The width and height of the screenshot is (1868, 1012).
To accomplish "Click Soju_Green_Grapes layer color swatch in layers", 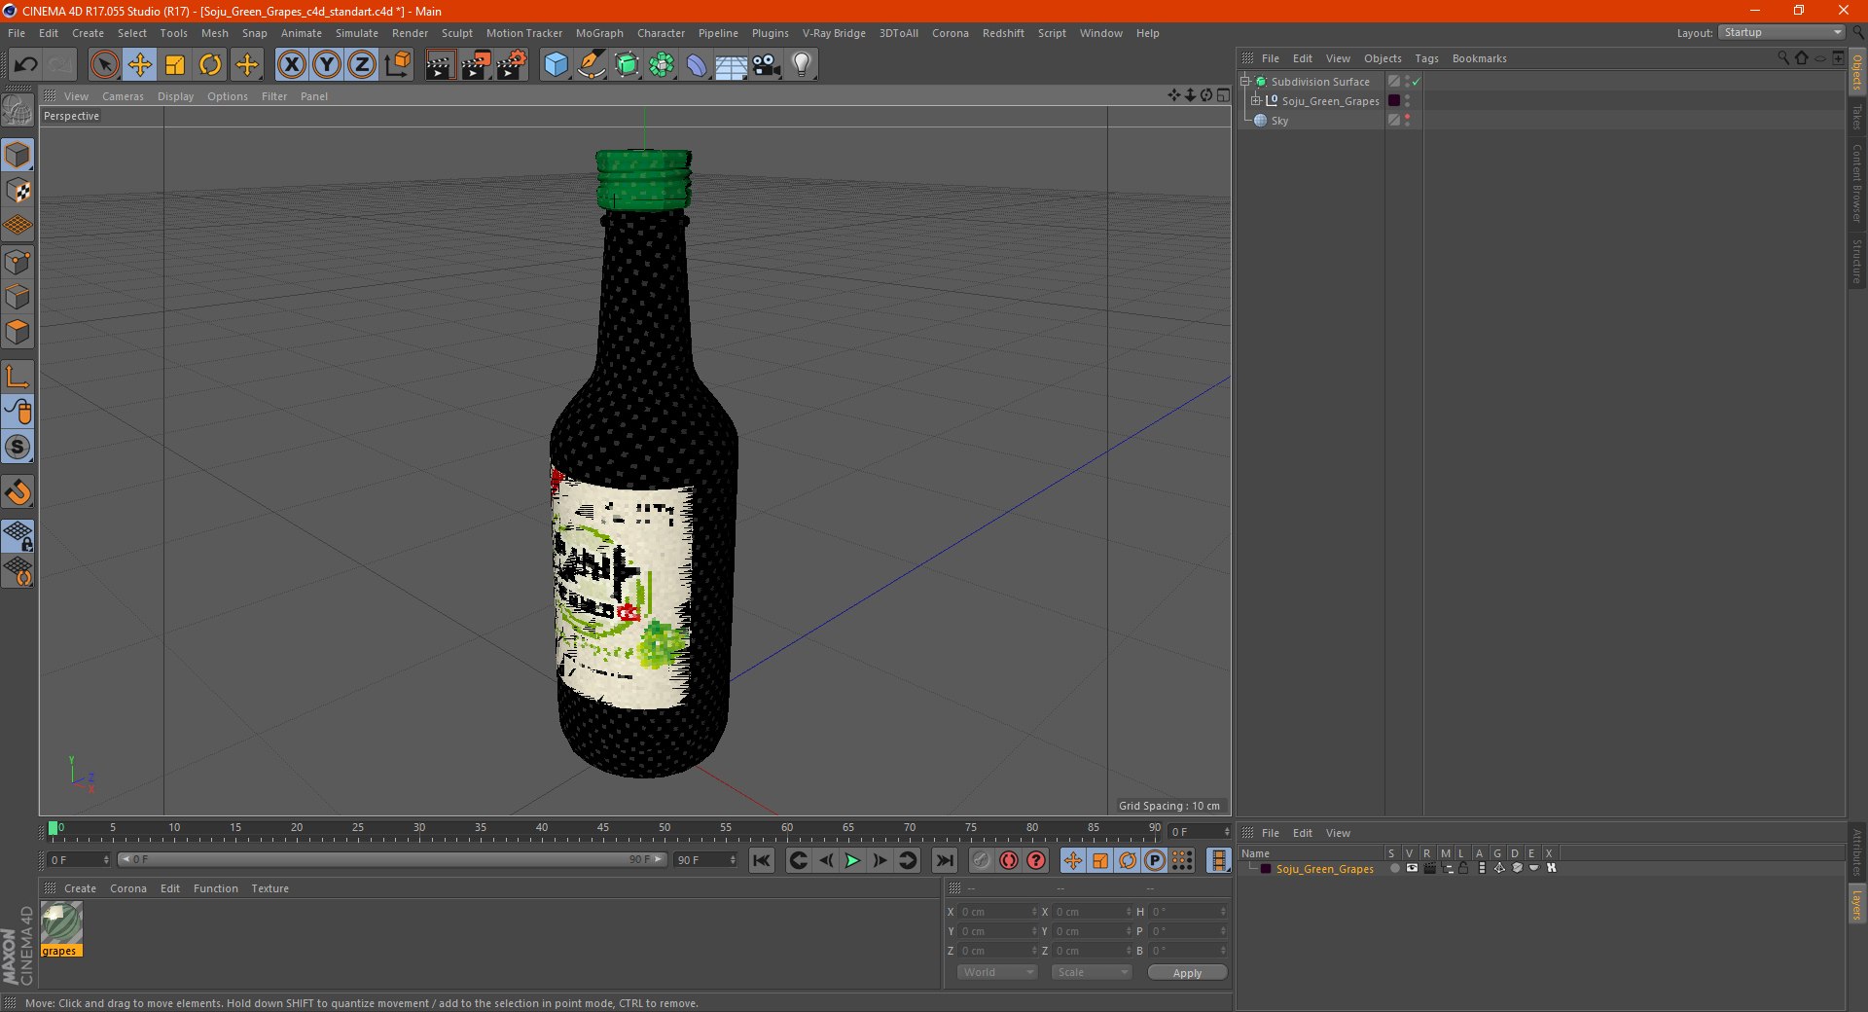I will [1265, 869].
